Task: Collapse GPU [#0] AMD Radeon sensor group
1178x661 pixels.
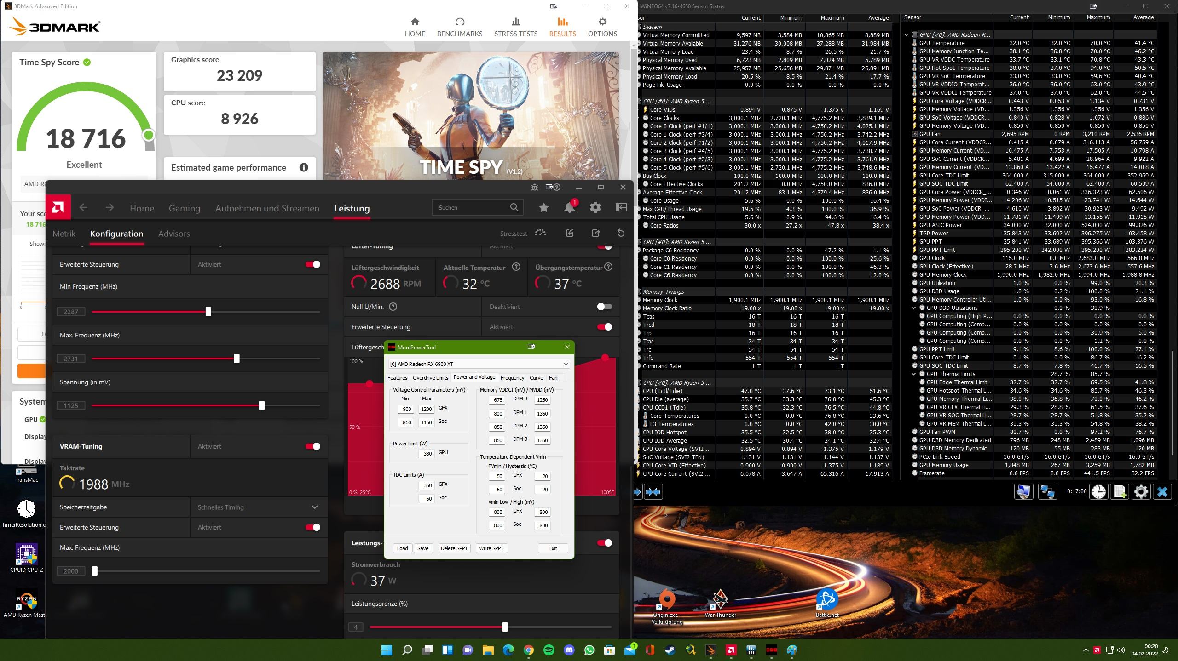Action: 907,35
